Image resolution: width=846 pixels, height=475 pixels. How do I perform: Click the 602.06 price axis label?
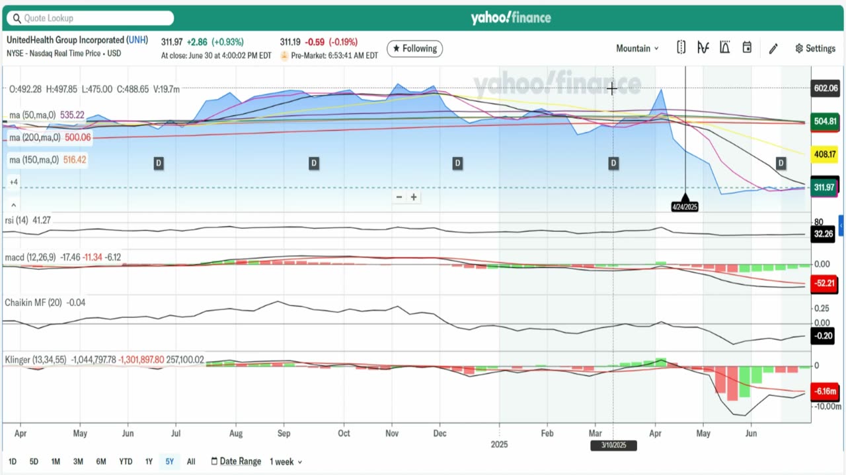point(824,88)
